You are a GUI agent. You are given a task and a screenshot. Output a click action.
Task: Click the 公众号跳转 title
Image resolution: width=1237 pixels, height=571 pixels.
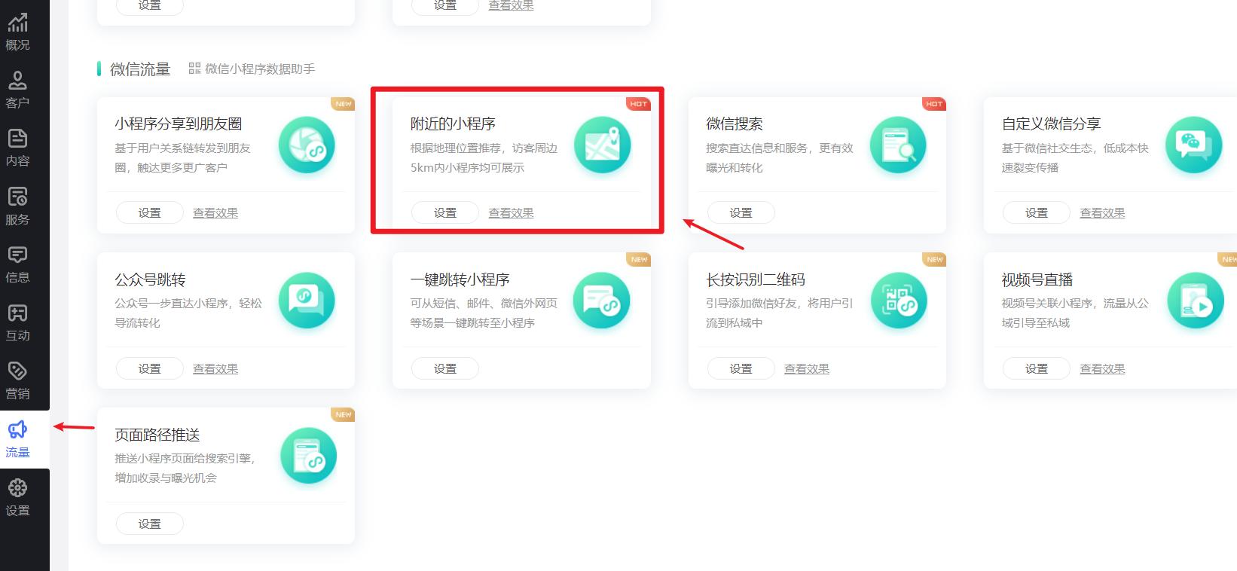(150, 279)
